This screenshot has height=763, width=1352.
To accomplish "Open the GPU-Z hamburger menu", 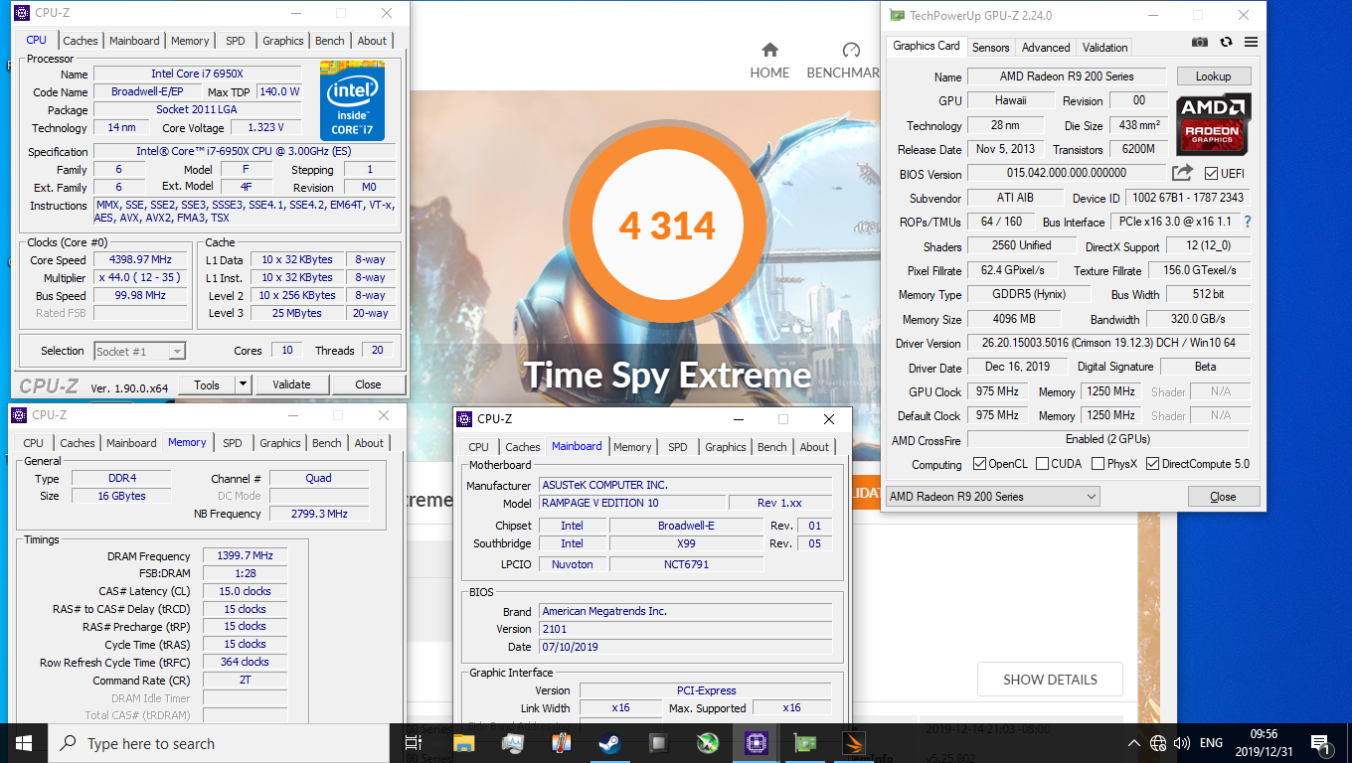I will (x=1251, y=42).
